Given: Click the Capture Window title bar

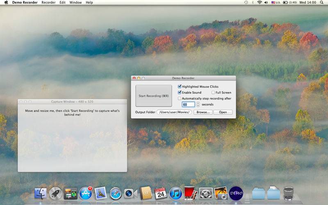Looking at the screenshot, I should pos(73,101).
